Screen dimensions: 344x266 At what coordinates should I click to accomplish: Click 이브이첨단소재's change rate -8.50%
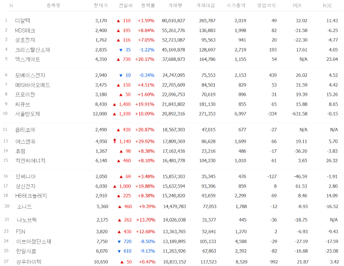(x=147, y=242)
